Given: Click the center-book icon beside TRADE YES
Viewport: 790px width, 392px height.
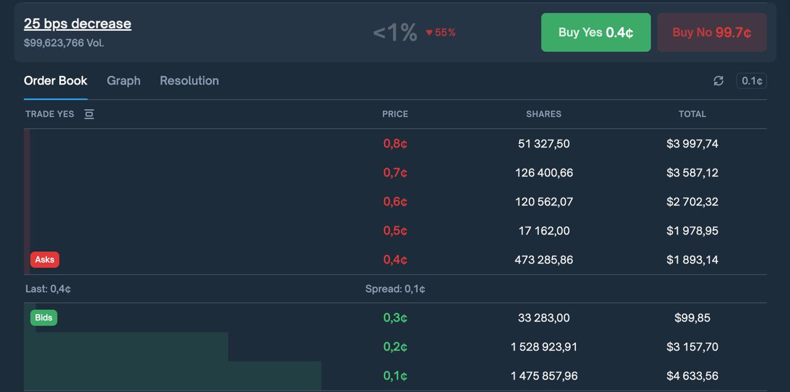Looking at the screenshot, I should (x=89, y=114).
